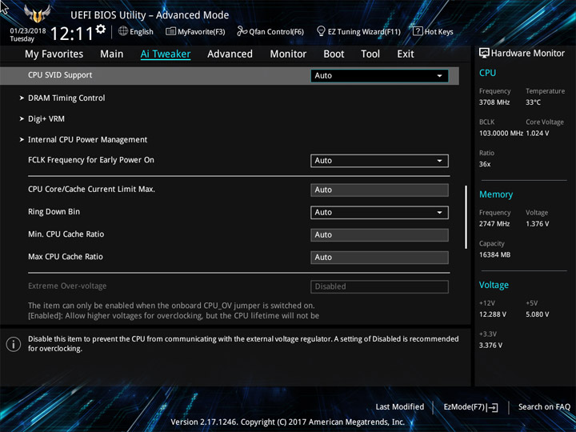Click the 1.376 V memory voltage value
The height and width of the screenshot is (432, 576).
[538, 224]
